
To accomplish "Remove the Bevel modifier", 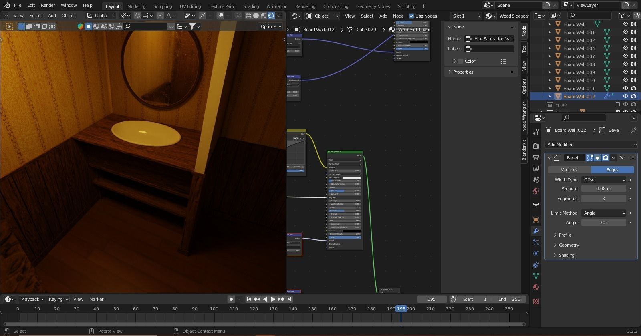I will click(x=622, y=158).
